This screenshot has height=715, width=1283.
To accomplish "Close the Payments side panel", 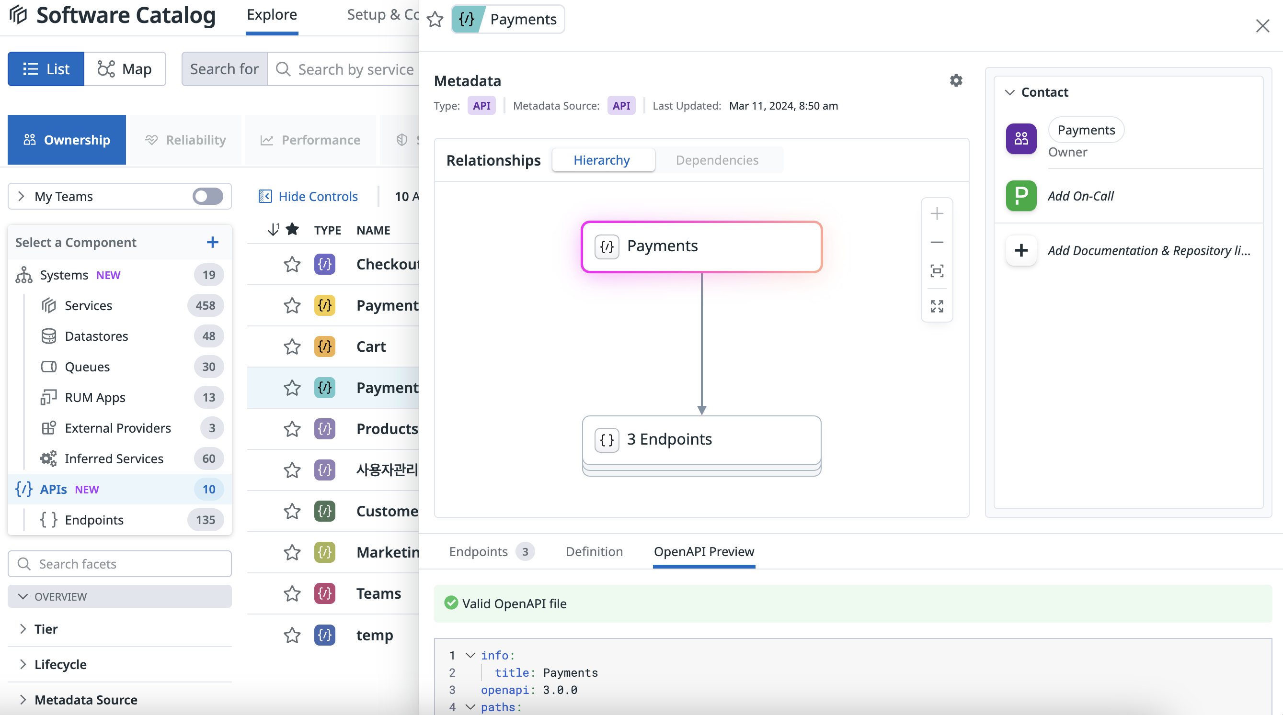I will point(1262,26).
